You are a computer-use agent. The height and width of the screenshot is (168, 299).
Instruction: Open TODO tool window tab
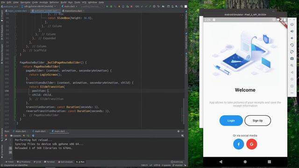click(9, 162)
